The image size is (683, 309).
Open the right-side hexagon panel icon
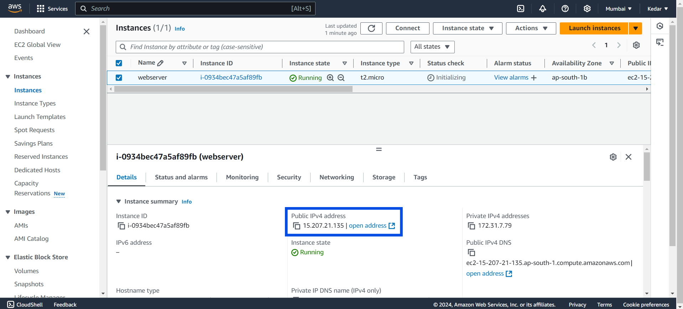click(660, 26)
